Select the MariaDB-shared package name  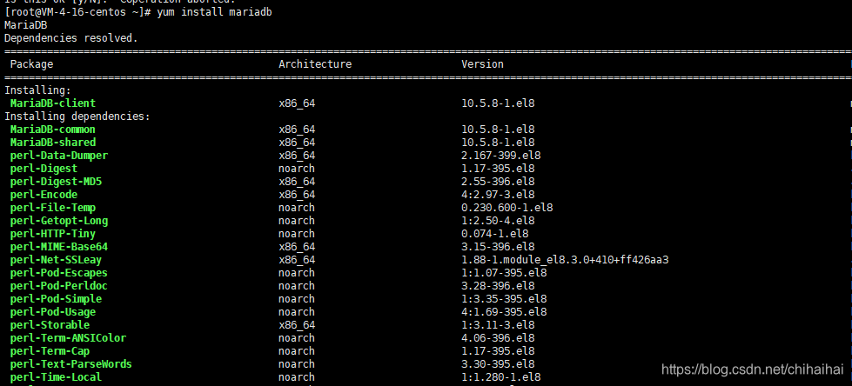(53, 143)
